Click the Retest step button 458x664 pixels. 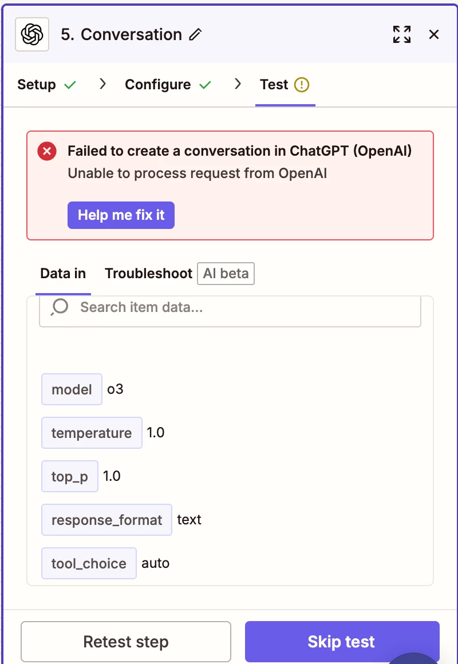pyautogui.click(x=126, y=642)
